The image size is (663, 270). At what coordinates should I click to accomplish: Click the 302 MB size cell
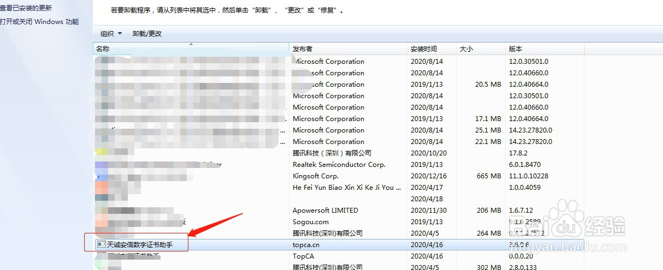pos(489,267)
